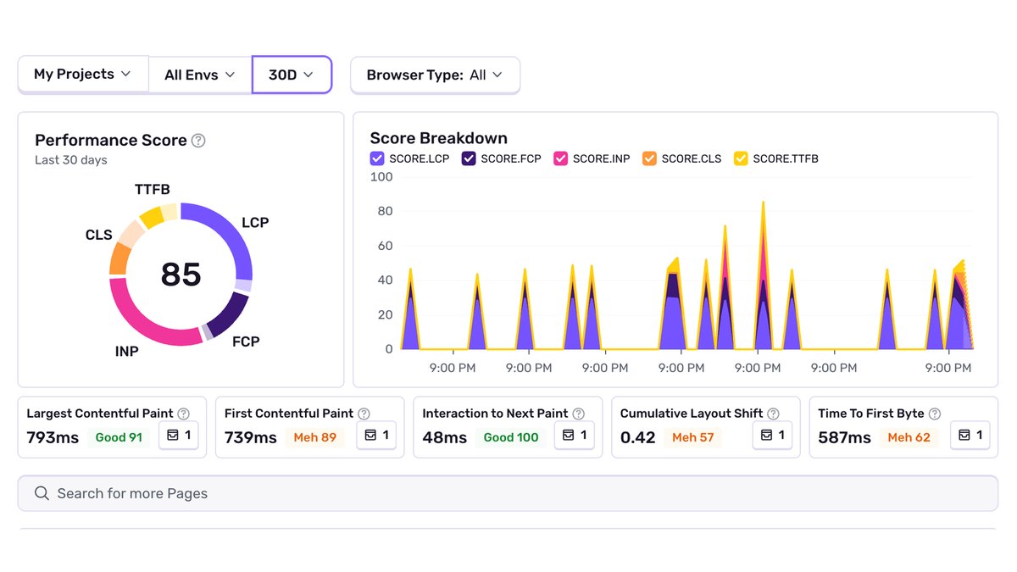Click the Performance Score help icon
Viewport: 1017px width, 572px height.
(198, 141)
